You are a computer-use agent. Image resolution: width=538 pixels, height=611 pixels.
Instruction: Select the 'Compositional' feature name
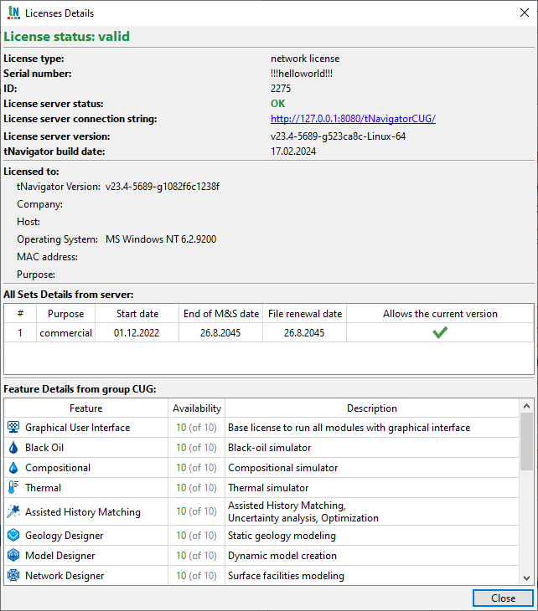coord(58,468)
